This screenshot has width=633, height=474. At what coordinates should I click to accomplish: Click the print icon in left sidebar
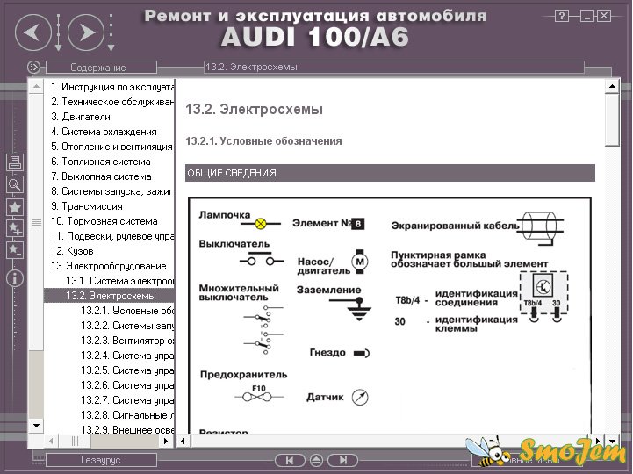[x=15, y=162]
